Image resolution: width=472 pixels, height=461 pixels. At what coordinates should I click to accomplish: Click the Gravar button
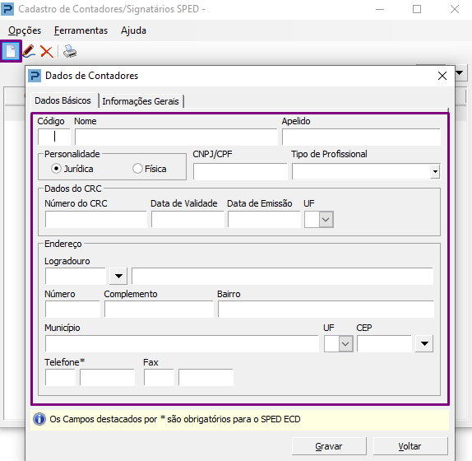point(329,446)
